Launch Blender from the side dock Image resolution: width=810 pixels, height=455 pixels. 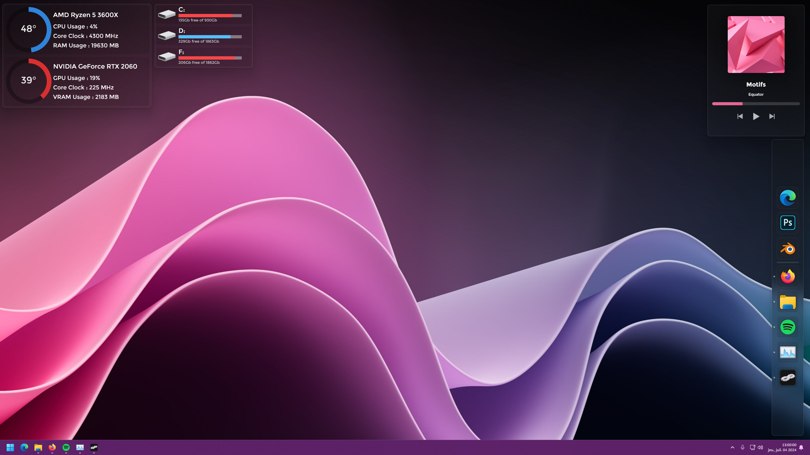788,248
